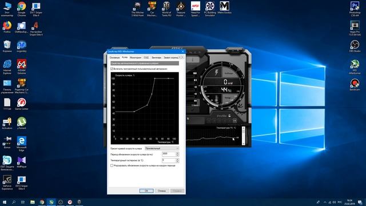The height and width of the screenshot is (206, 366).
Task: Open the taskbar clock and date
Action: [x=349, y=202]
